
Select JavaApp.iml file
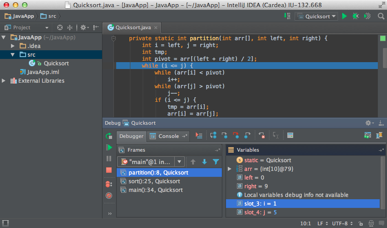pyautogui.click(x=39, y=72)
